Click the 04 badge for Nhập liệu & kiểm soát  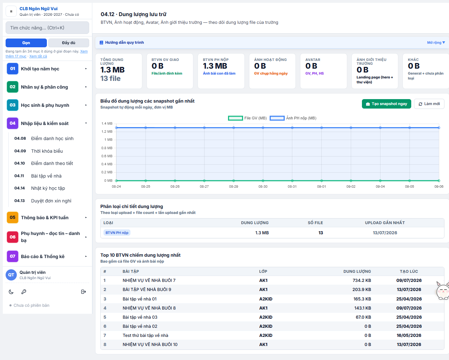coord(13,123)
